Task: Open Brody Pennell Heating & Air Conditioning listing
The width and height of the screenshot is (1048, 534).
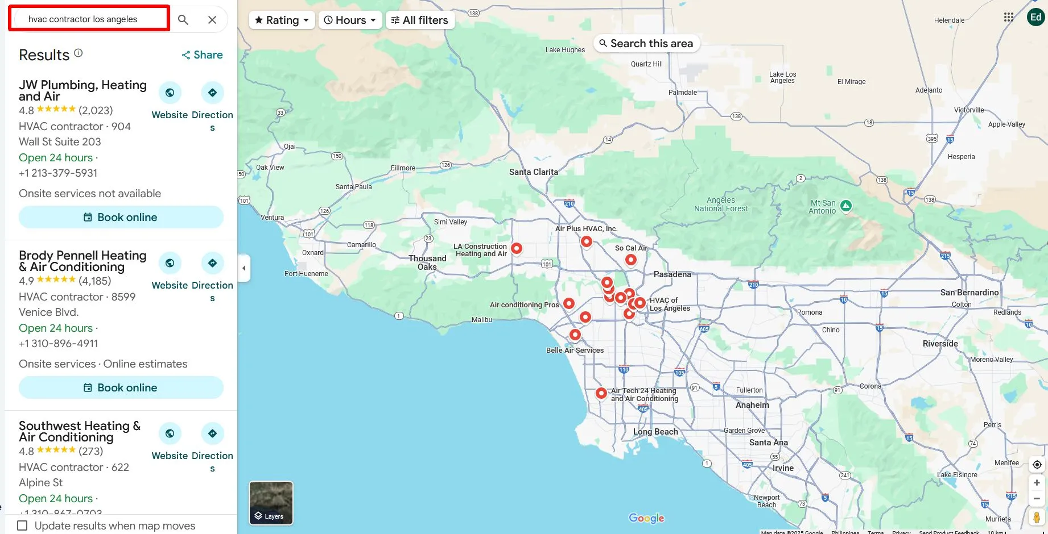Action: coord(82,261)
